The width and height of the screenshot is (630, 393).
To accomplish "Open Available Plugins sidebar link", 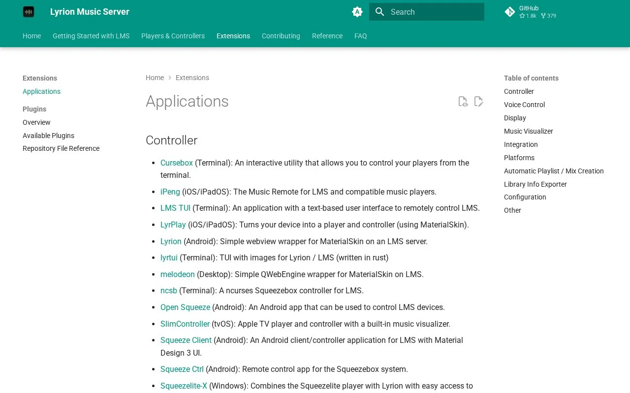I will pyautogui.click(x=48, y=136).
